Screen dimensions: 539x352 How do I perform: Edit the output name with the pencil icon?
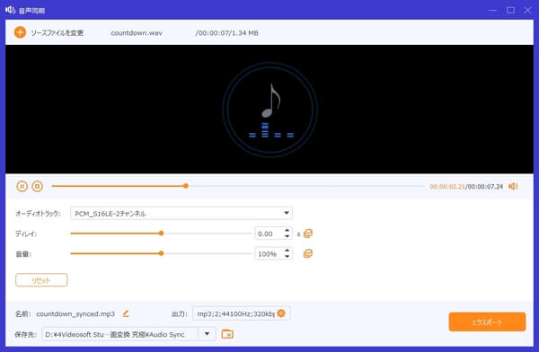126,313
